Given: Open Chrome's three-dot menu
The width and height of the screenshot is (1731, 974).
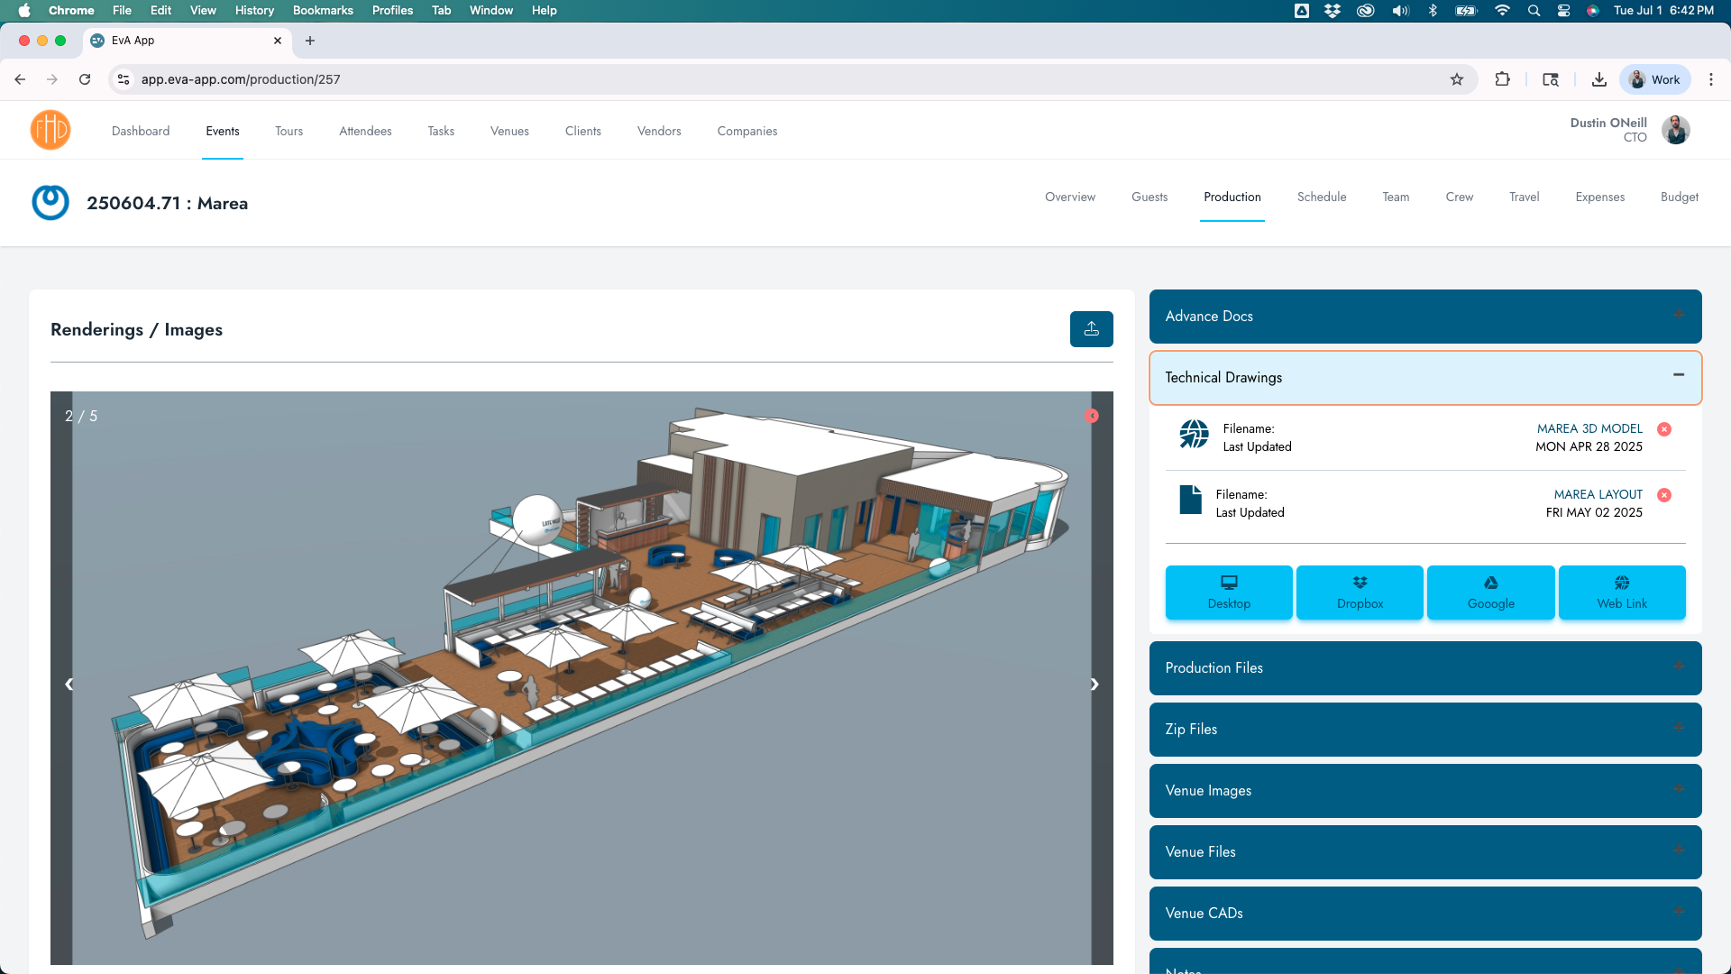Looking at the screenshot, I should click(1711, 79).
